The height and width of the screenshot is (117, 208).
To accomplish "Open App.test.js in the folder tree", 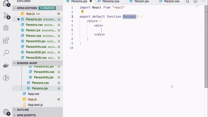I will pyautogui.click(x=37, y=105).
